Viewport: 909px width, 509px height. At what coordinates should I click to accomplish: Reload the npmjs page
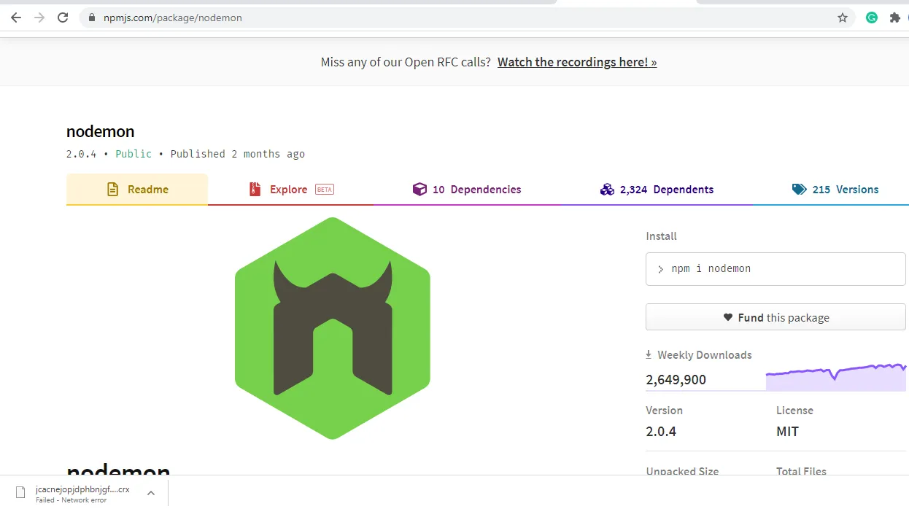tap(63, 18)
